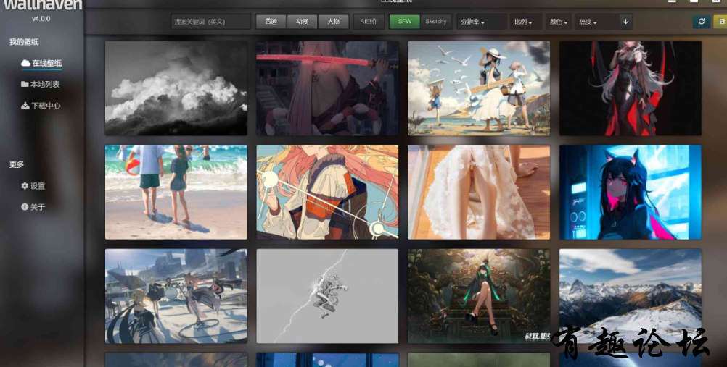Viewport: 727px width, 367px height.
Task: Open the black-and-white clouds wallpaper
Action: pyautogui.click(x=176, y=88)
